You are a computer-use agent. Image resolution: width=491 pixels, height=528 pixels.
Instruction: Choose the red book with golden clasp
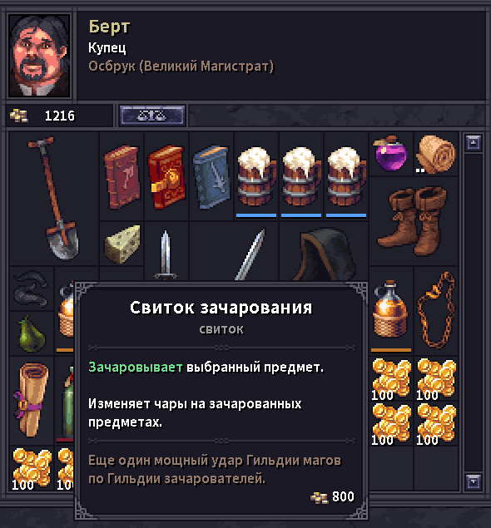tap(166, 176)
